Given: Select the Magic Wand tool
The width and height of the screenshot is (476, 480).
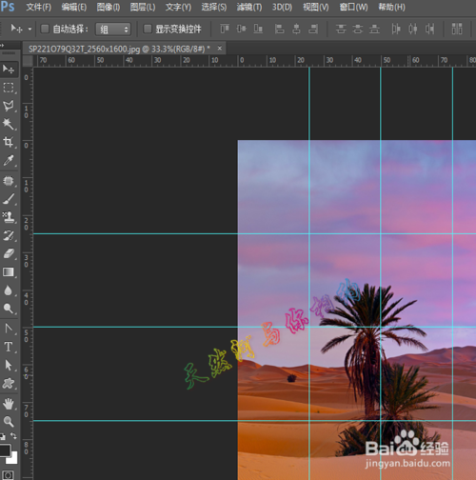Looking at the screenshot, I should click(9, 124).
